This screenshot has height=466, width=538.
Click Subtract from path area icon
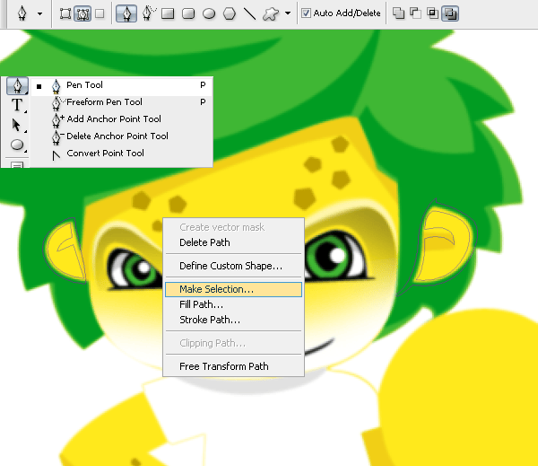click(415, 13)
